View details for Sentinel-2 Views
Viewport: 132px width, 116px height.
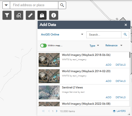(121, 97)
